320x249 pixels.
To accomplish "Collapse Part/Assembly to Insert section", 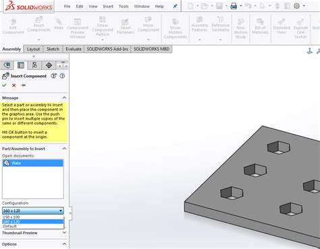I will (x=64, y=149).
